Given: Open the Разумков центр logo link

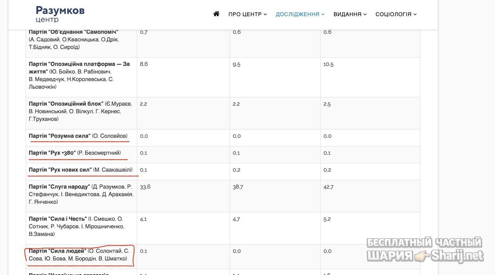Looking at the screenshot, I should [60, 14].
